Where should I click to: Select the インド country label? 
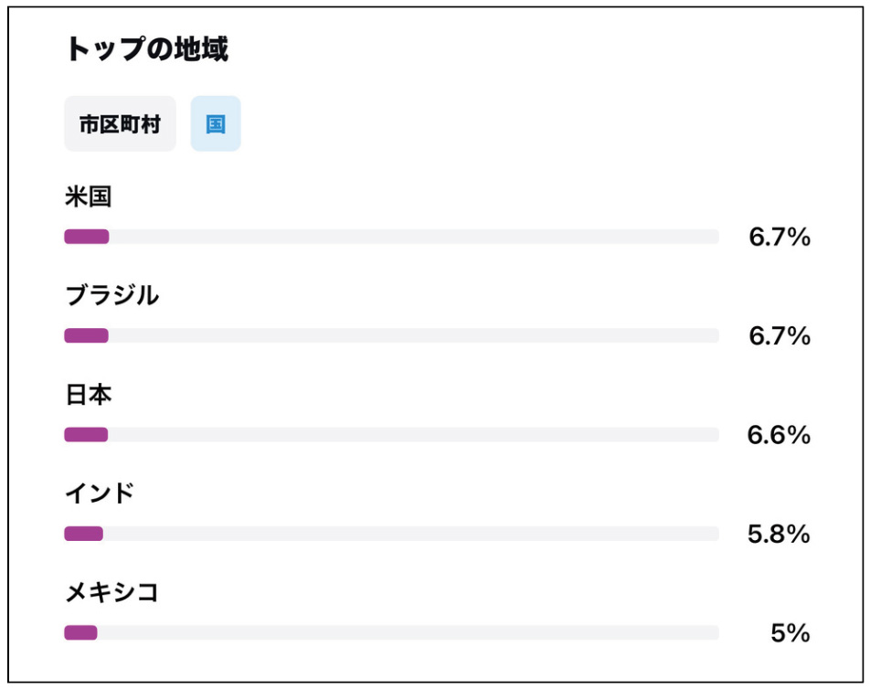point(100,493)
